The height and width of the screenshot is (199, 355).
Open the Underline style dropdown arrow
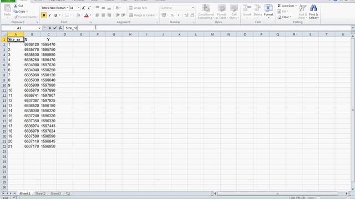coord(59,15)
